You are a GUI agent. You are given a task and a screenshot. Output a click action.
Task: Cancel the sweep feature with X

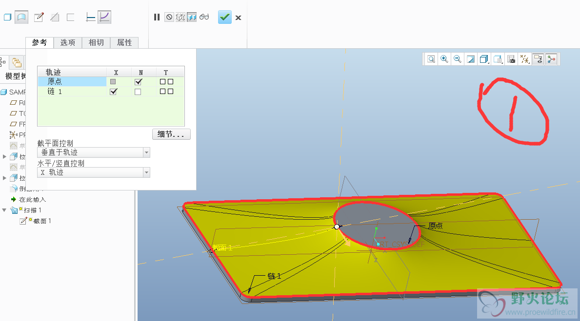[x=238, y=18]
